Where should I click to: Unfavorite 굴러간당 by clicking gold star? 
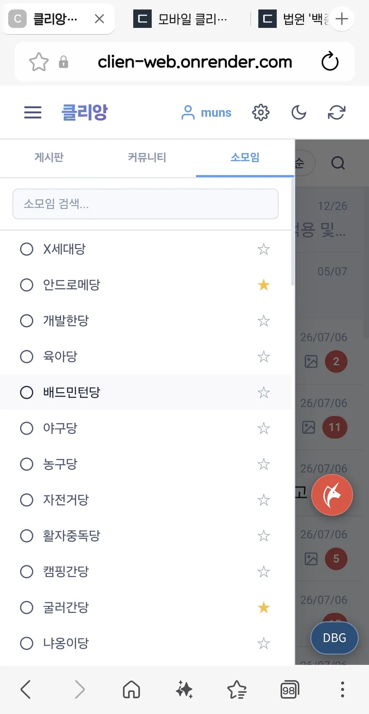click(264, 608)
